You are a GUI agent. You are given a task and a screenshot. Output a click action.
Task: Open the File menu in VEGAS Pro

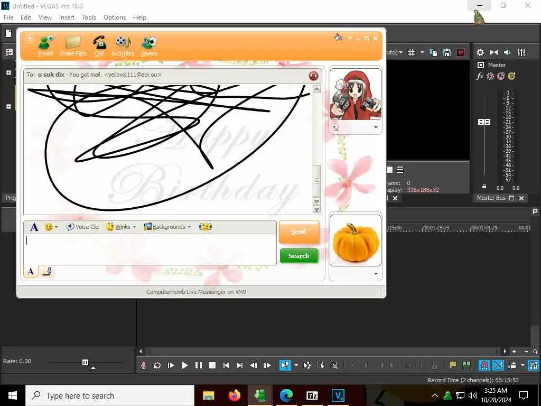[x=8, y=17]
